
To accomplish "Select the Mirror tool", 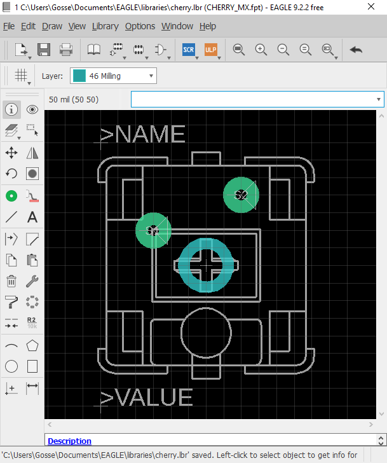I will click(x=32, y=153).
